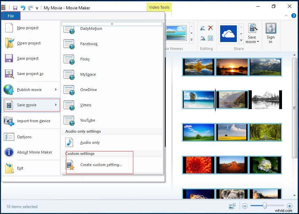299x214 pixels.
Task: Click the Import from device icon
Action: point(8,120)
